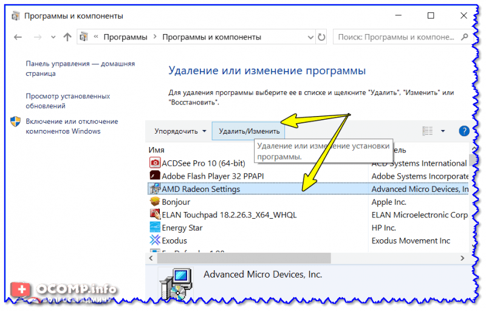Click Adobe Systems Incorporated publisher cell

(420, 176)
